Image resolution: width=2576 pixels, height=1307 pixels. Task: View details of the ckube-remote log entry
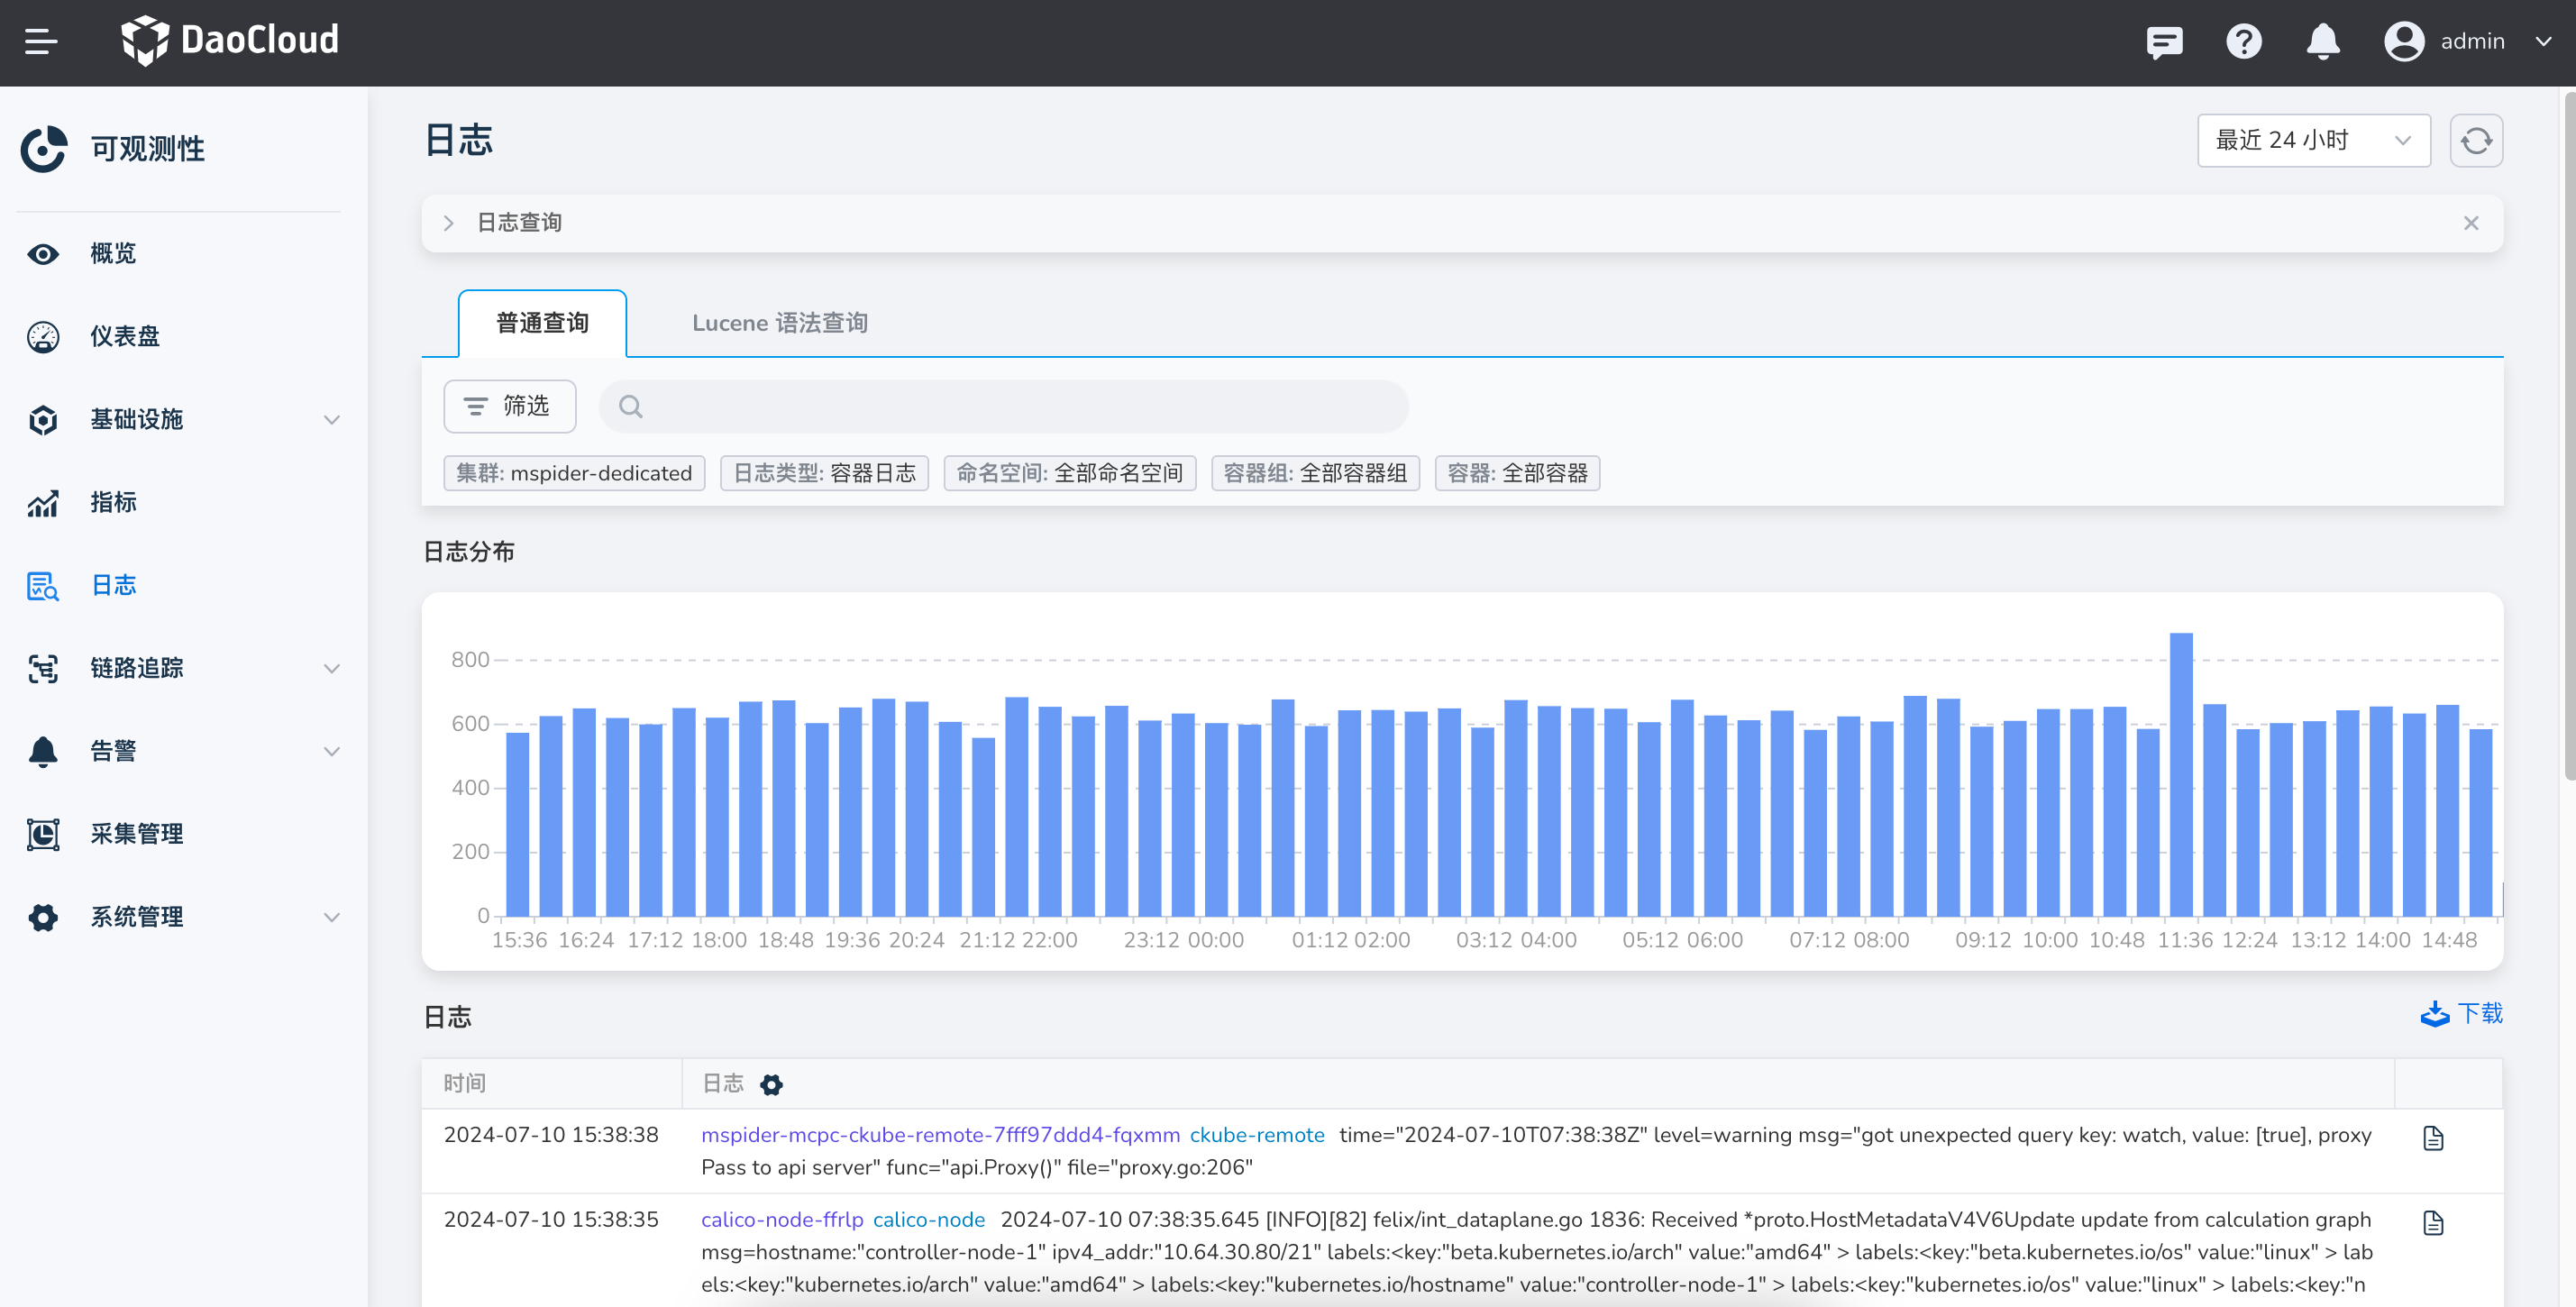(x=2433, y=1138)
